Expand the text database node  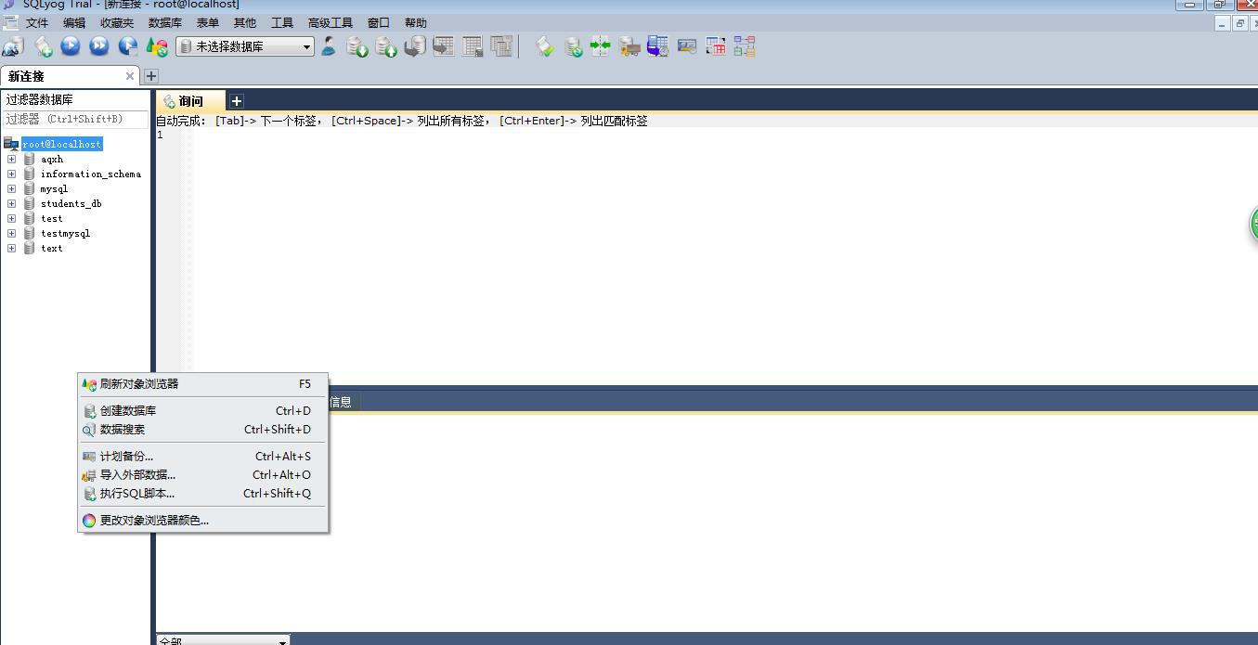(11, 248)
